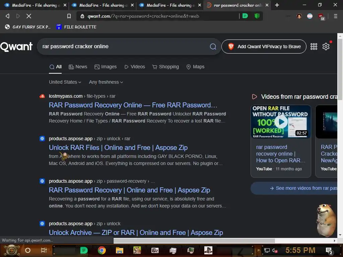Switch to the Images tab
The height and width of the screenshot is (257, 343).
click(x=106, y=67)
